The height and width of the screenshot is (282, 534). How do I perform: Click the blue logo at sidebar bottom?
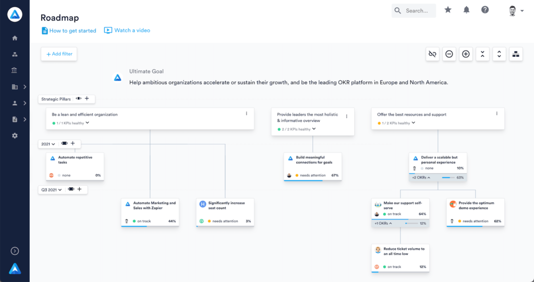[x=15, y=269]
